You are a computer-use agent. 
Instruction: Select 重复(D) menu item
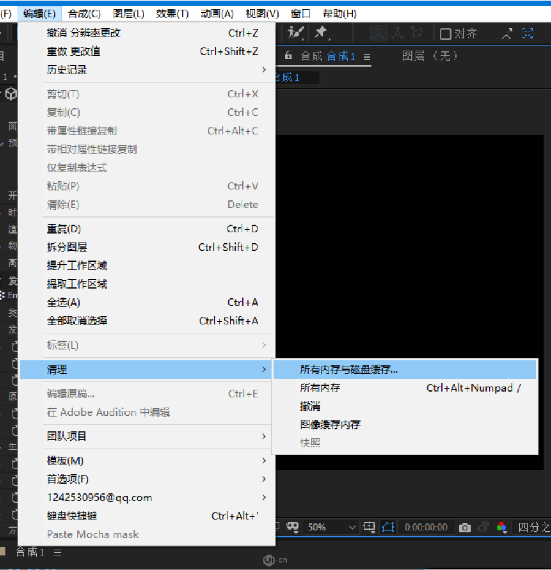pos(147,229)
